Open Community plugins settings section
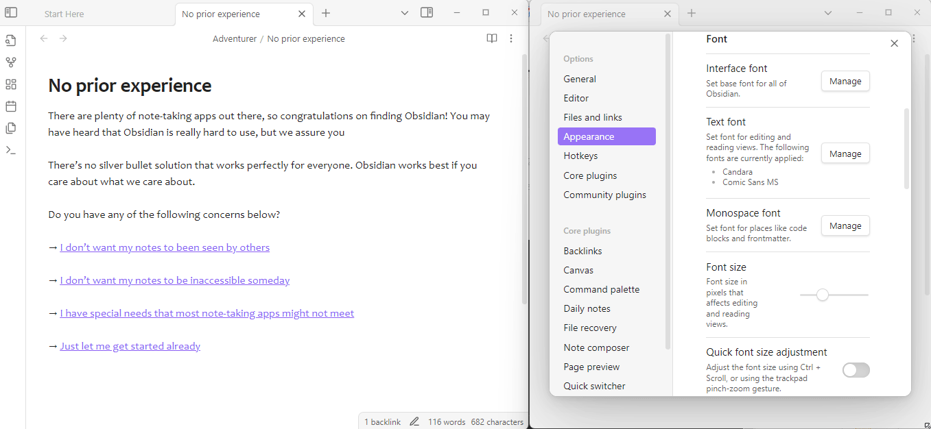 click(x=604, y=195)
